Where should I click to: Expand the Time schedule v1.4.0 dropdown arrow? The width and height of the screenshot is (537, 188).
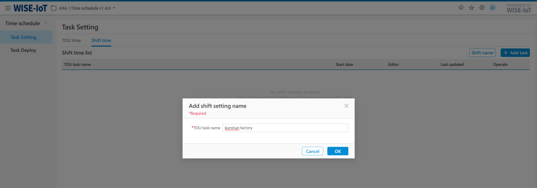point(114,8)
